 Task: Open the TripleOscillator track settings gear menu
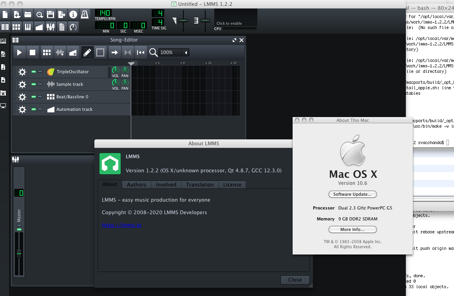tap(22, 72)
